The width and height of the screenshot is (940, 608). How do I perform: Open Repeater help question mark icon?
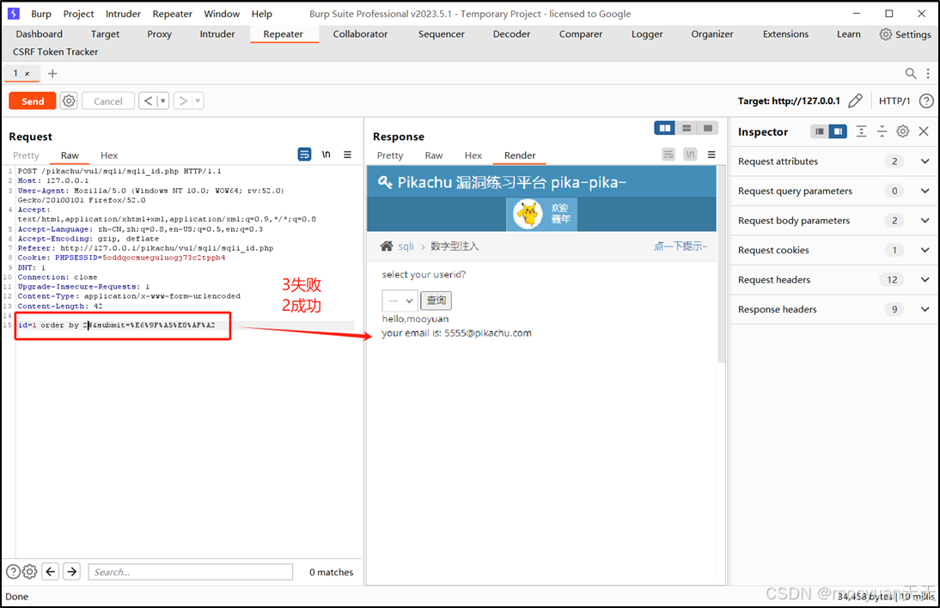pos(926,100)
